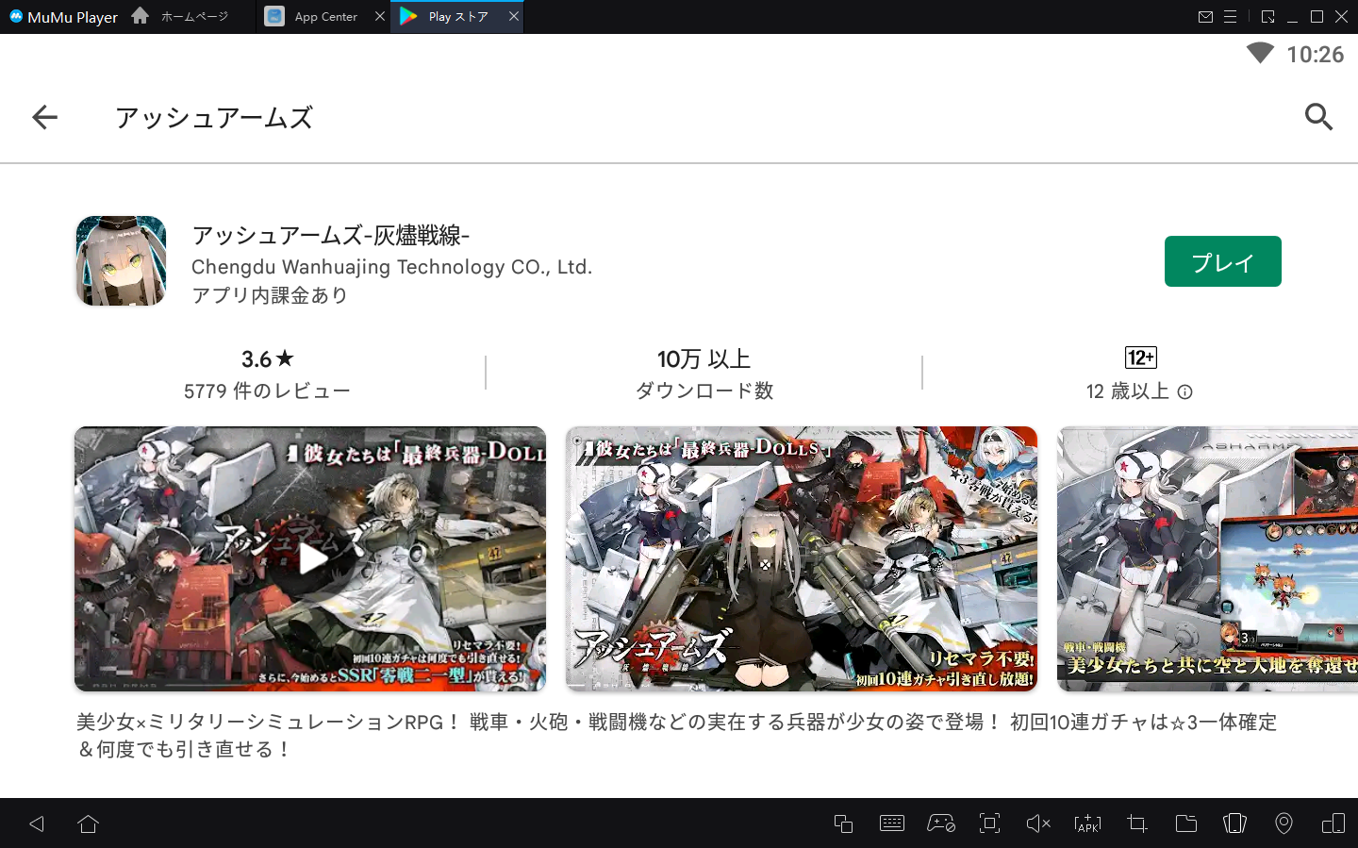Click the rotate screen icon at far right of bottom toolbar

point(1333,823)
